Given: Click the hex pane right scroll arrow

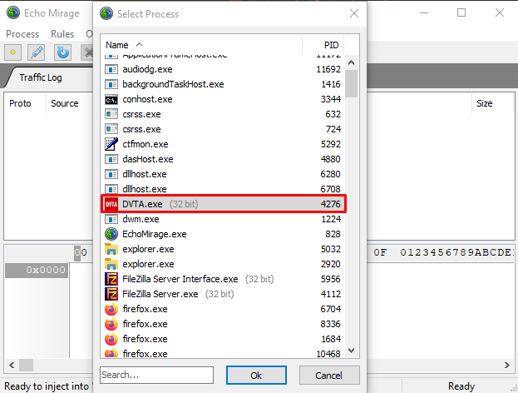Looking at the screenshot, I should (507, 366).
